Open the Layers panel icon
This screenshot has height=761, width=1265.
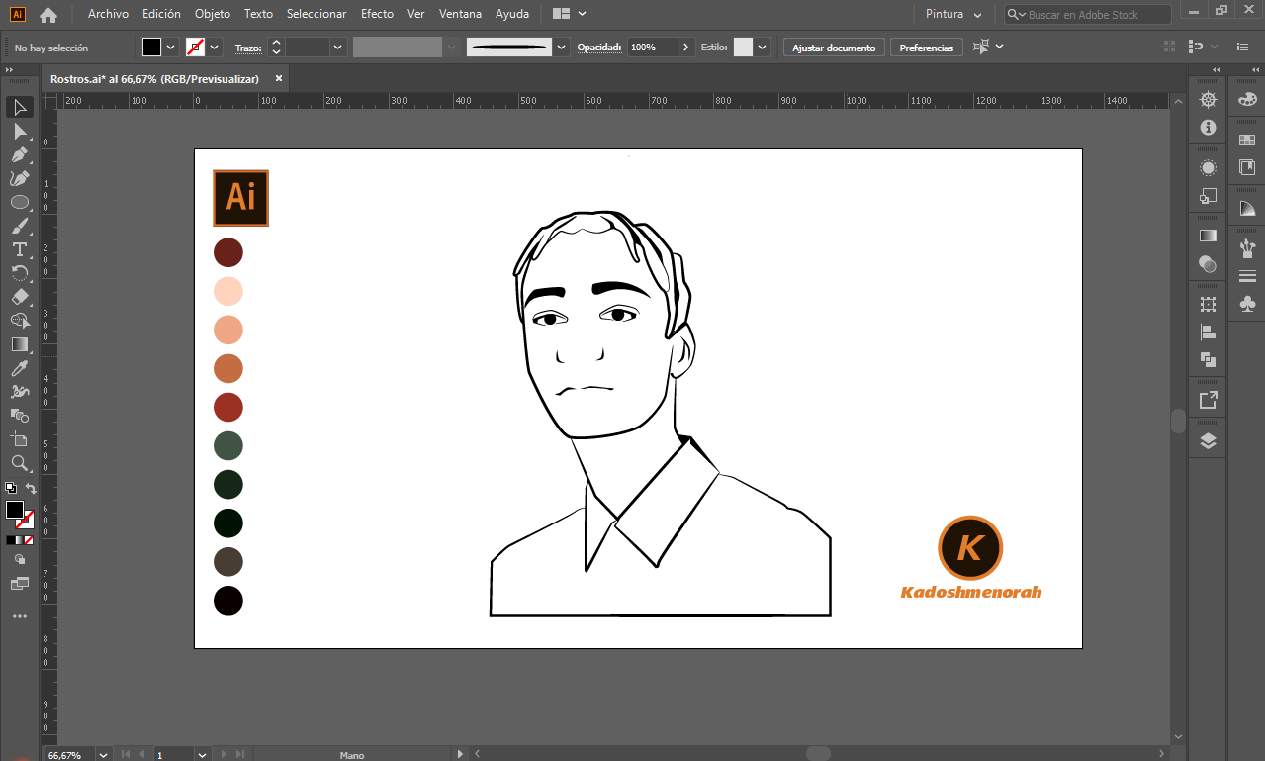[x=1208, y=441]
